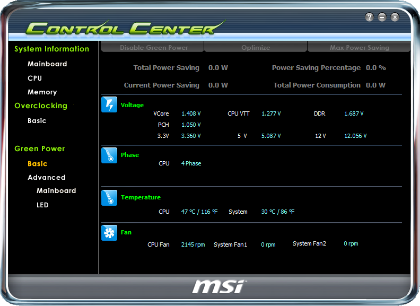The height and width of the screenshot is (306, 420).
Task: Click the Power Saving Percentage label
Action: 317,67
